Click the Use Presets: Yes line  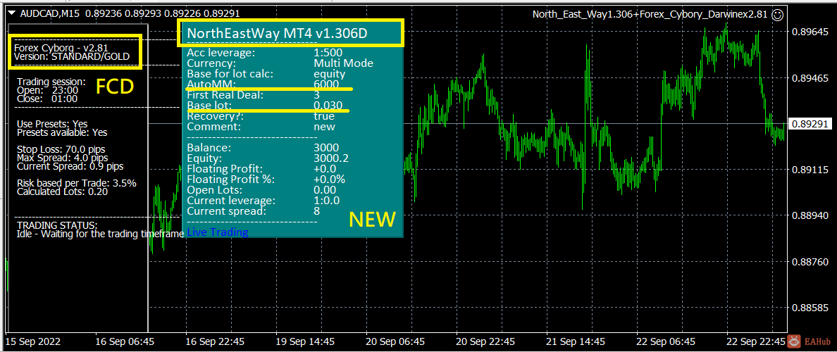pyautogui.click(x=52, y=124)
